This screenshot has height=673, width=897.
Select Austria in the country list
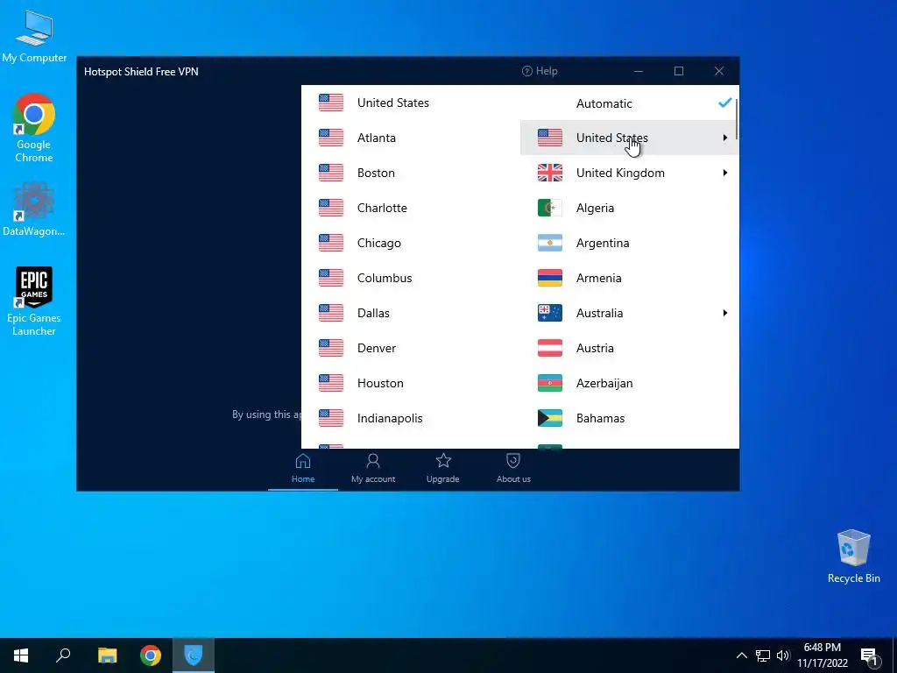pos(629,348)
